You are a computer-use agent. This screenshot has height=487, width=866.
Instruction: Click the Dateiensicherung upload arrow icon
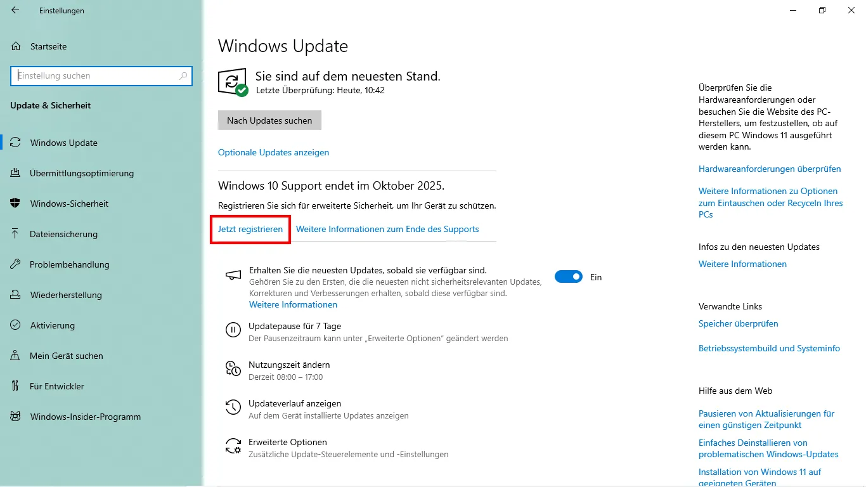click(x=16, y=234)
